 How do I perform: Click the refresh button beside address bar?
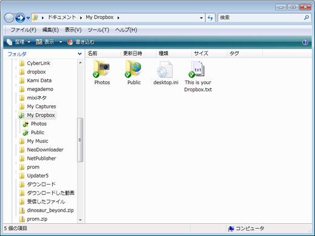click(210, 18)
